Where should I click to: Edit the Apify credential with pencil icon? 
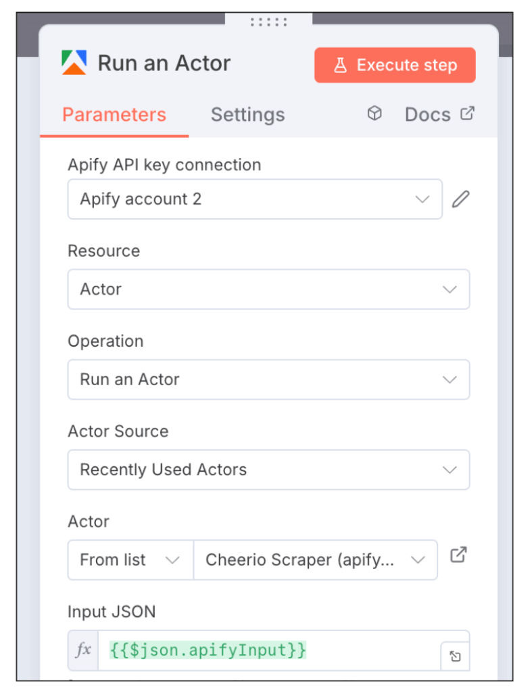coord(460,199)
